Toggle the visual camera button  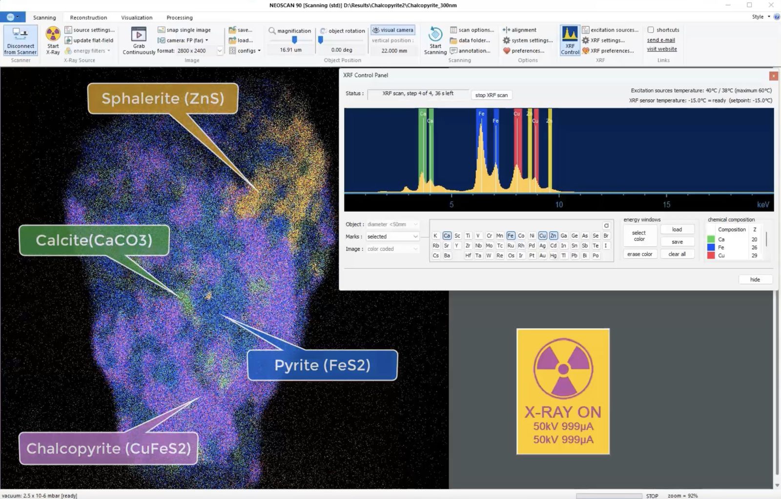(x=392, y=30)
